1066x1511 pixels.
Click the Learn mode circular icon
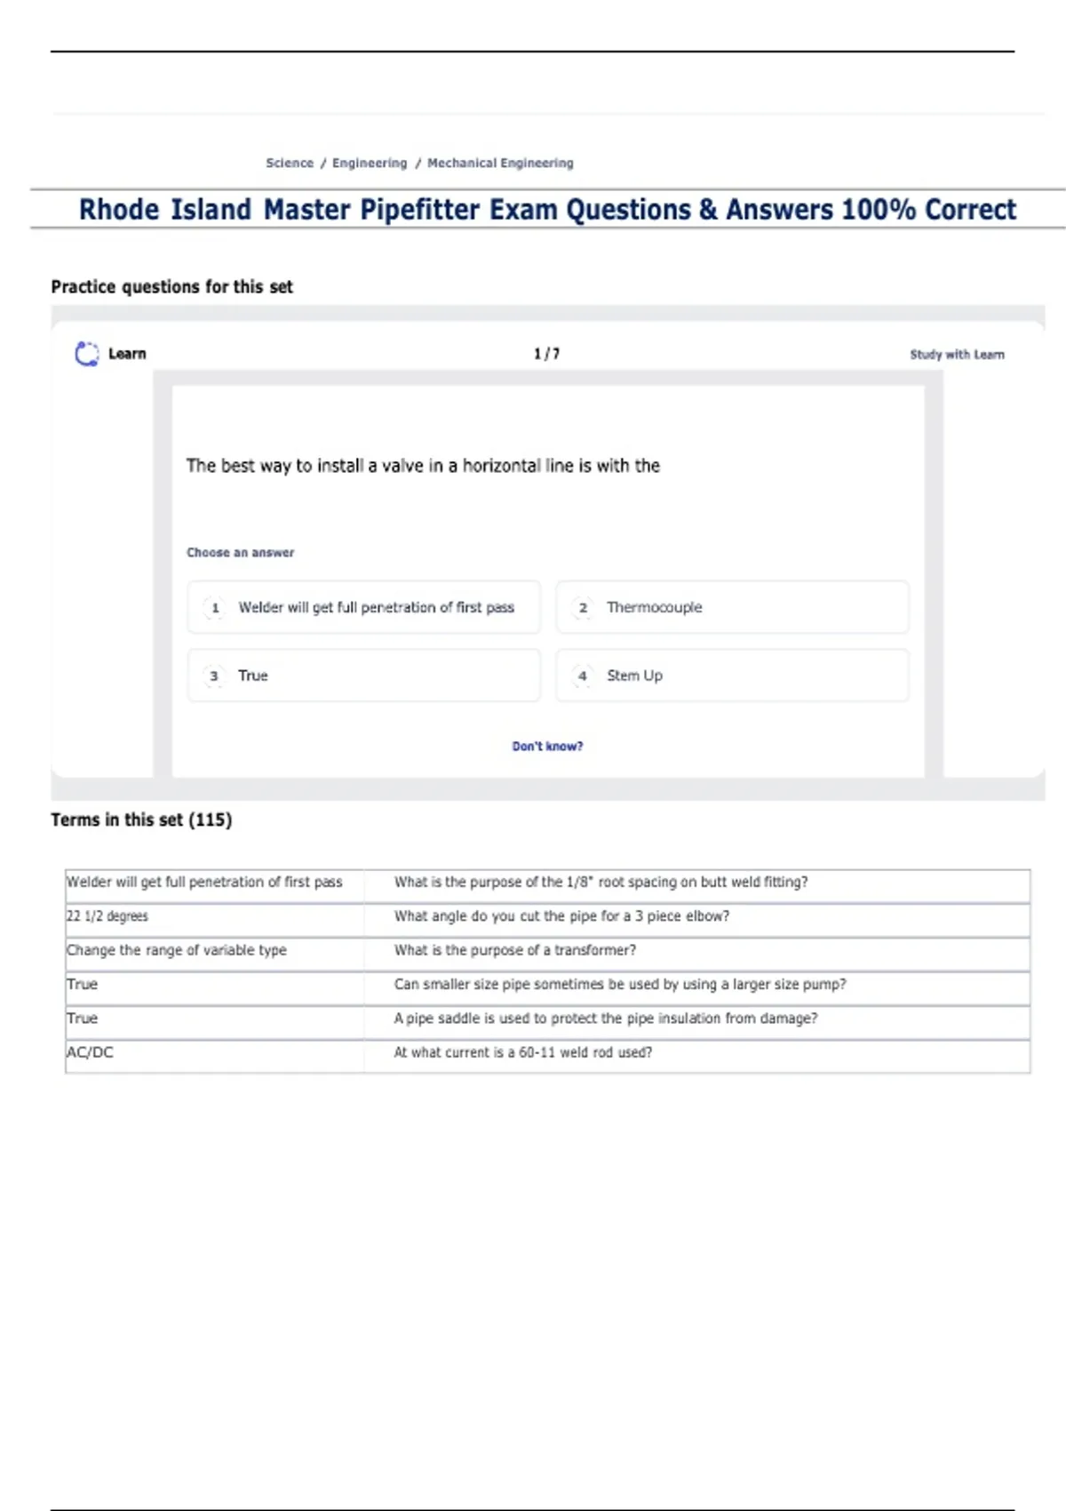(x=86, y=354)
